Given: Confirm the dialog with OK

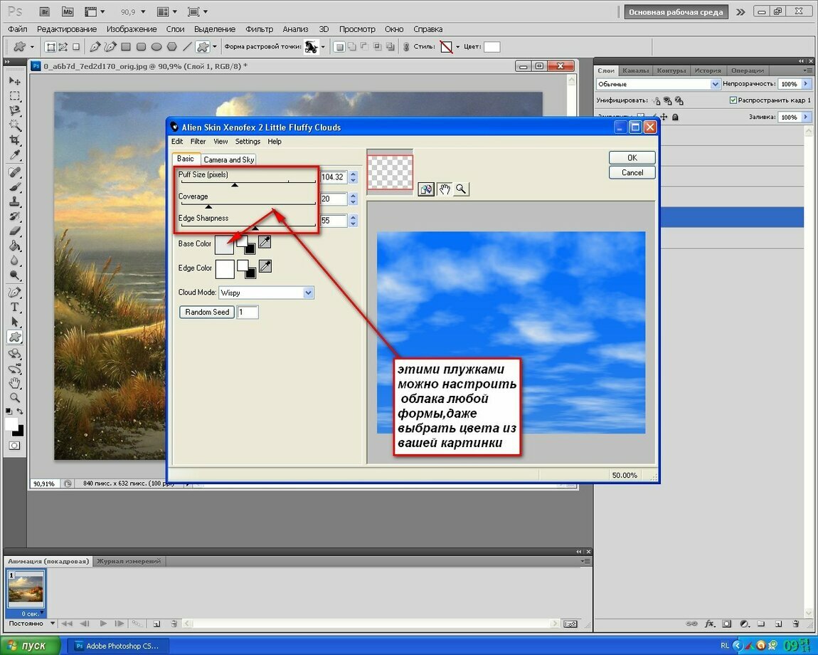Looking at the screenshot, I should pos(632,158).
